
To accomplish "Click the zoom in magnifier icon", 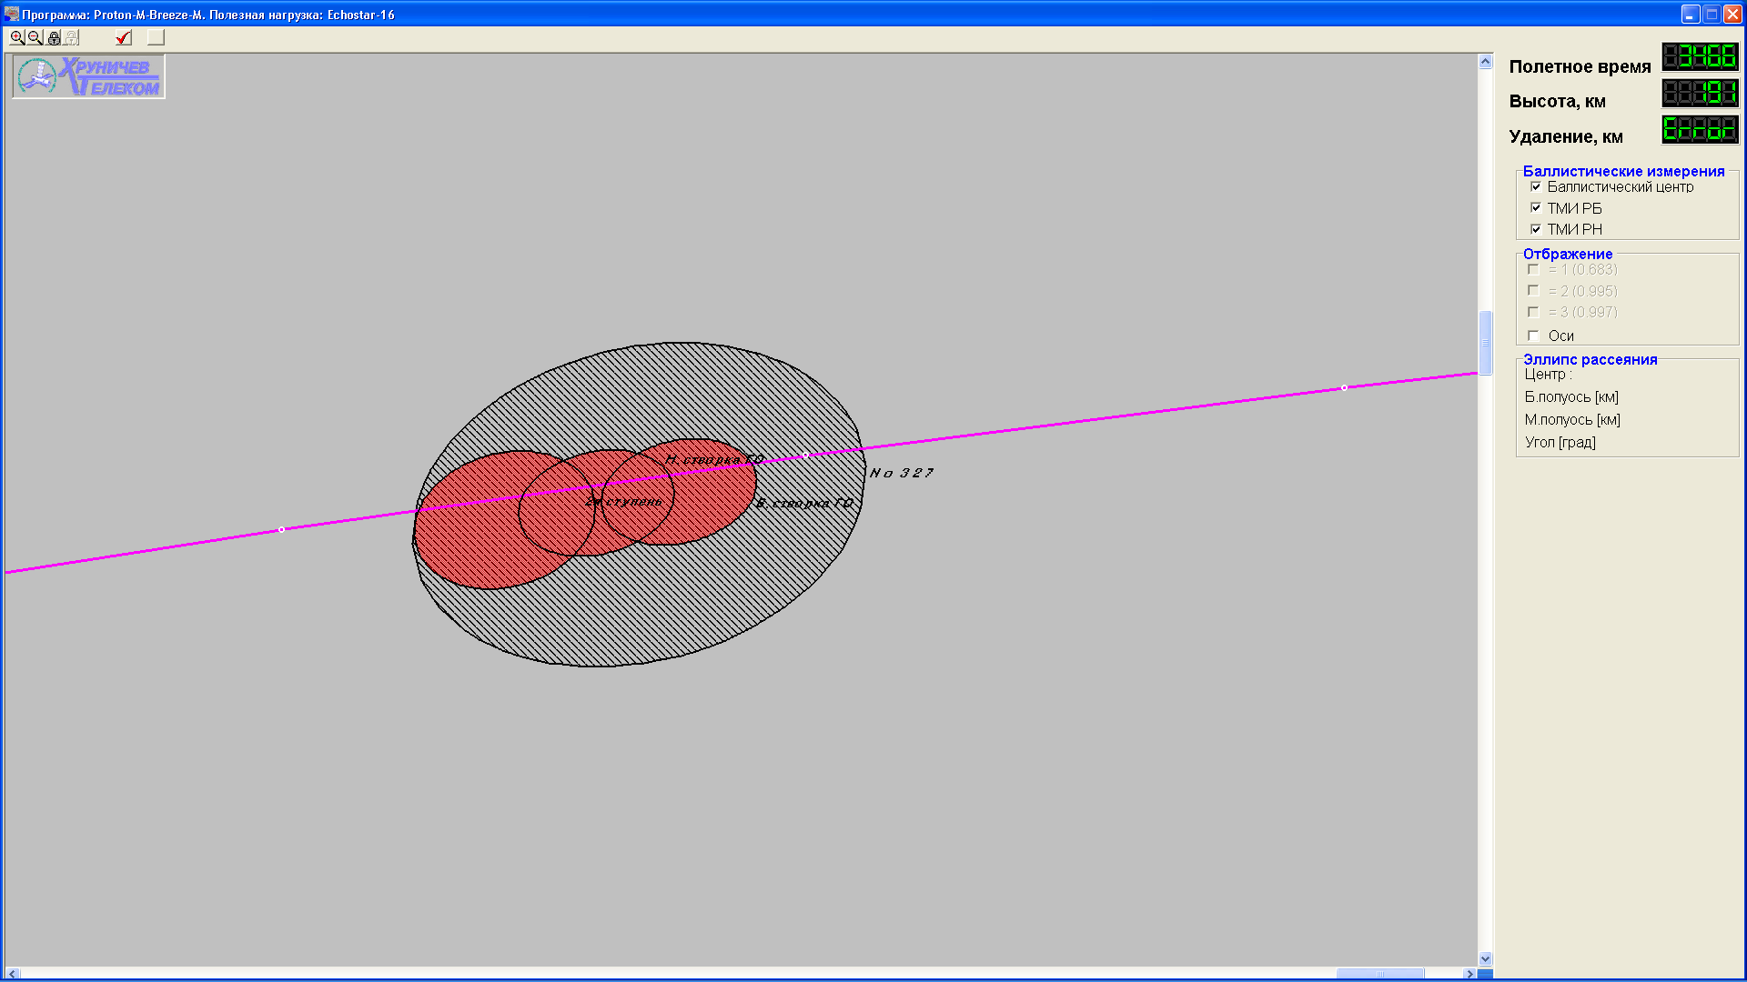I will pos(17,37).
